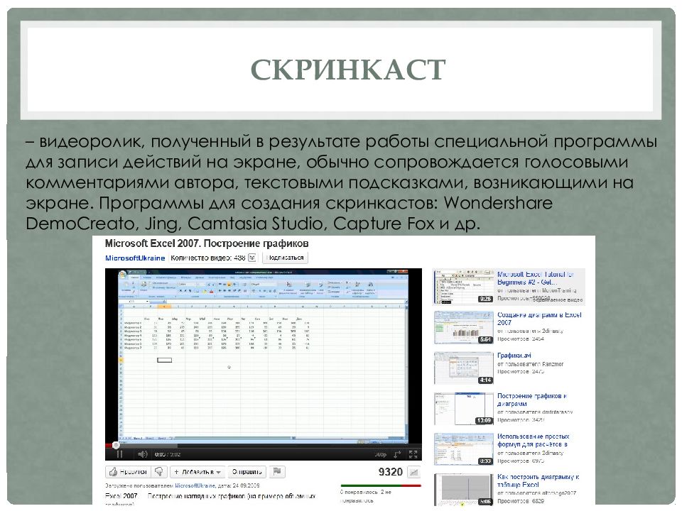Open thumbnail of the 9:26 Excel Tutorial video

pos(463,286)
